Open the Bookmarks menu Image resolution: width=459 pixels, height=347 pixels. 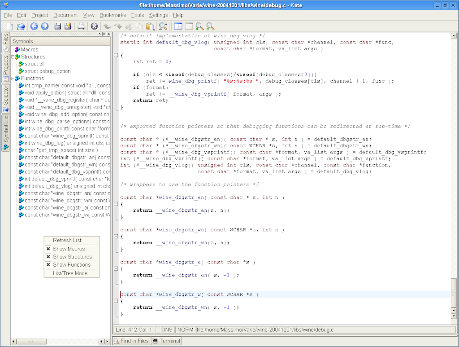coord(113,15)
